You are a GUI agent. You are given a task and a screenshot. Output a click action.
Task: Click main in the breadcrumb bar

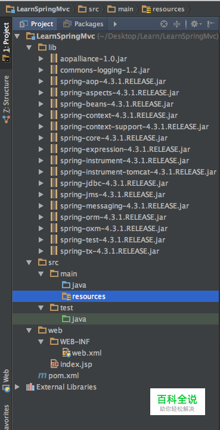point(120,9)
